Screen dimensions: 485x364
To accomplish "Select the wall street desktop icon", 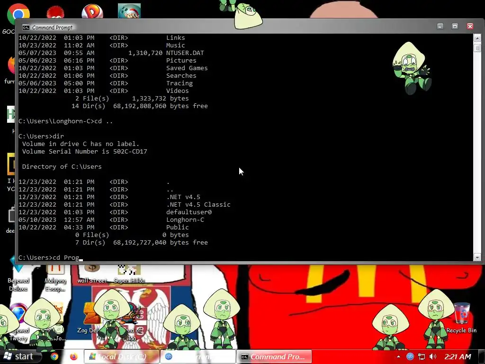I will (x=92, y=273).
